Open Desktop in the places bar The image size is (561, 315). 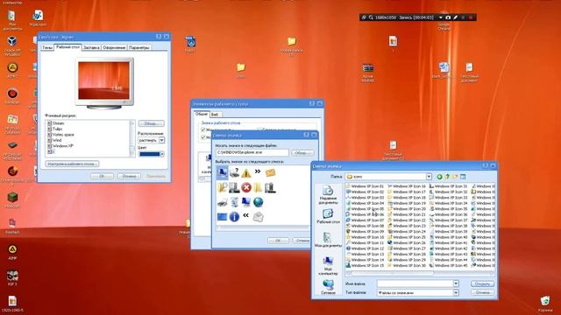pos(328,216)
